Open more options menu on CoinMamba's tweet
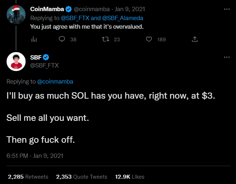Viewport: 236px width, 184px height. [x=226, y=9]
